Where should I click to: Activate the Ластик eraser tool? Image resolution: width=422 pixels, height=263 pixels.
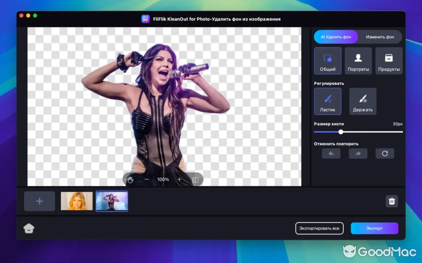(327, 101)
